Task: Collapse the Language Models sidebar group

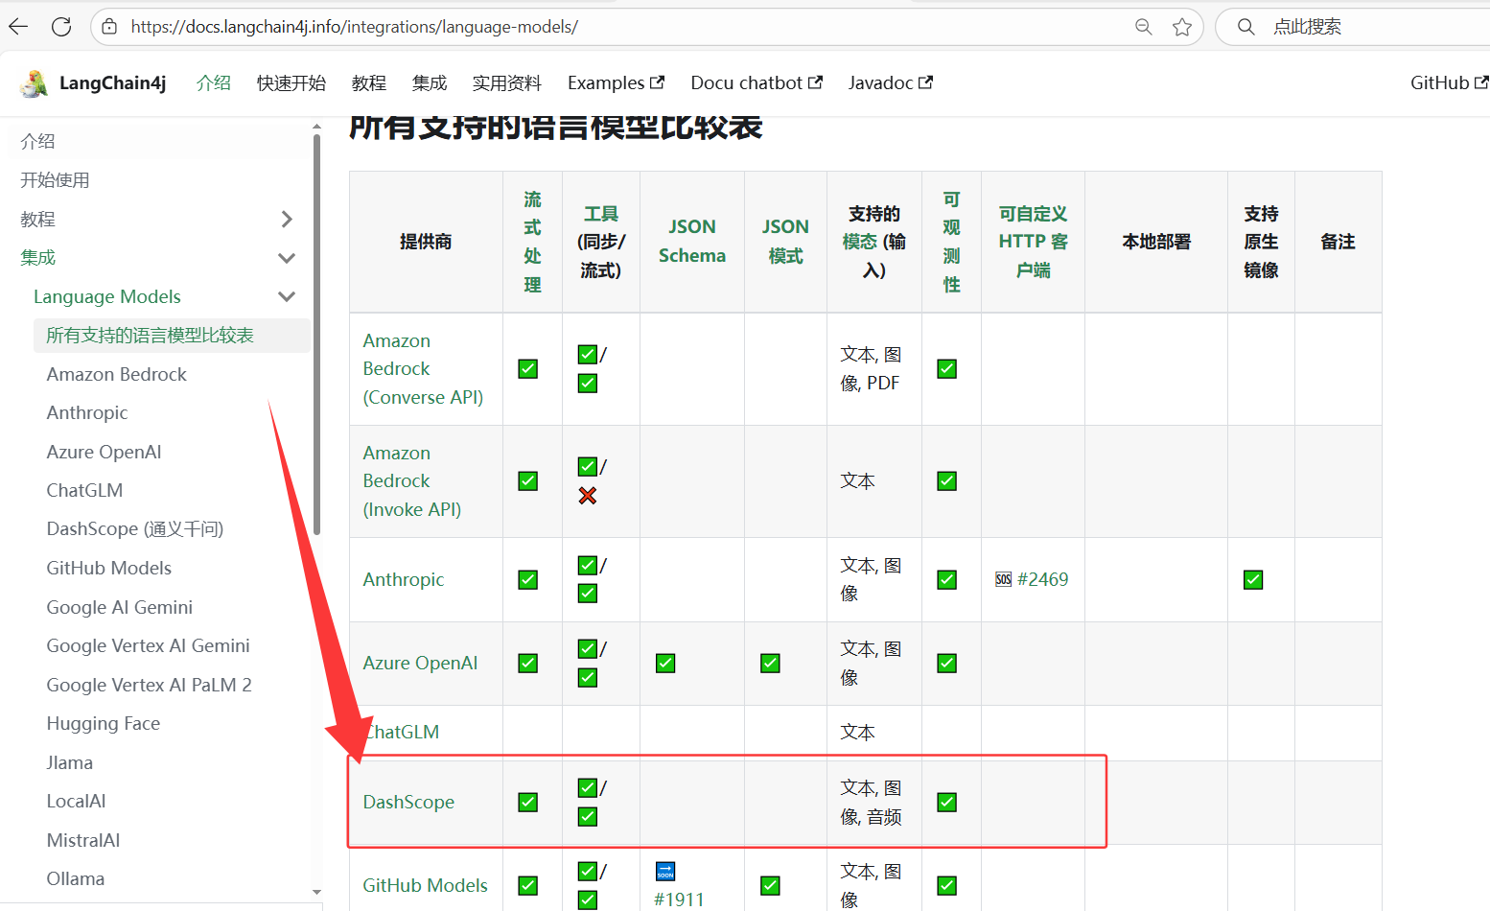Action: (x=286, y=297)
